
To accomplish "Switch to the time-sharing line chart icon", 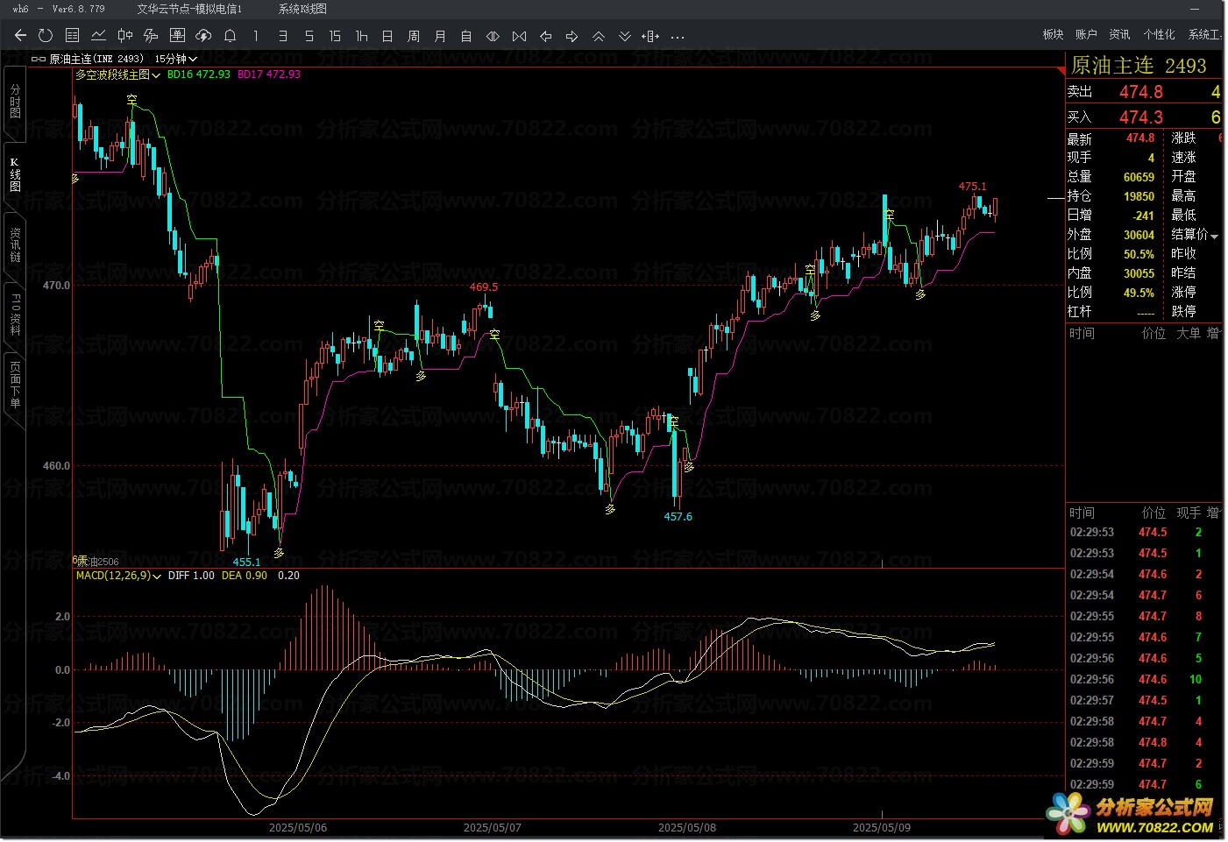I will point(98,36).
